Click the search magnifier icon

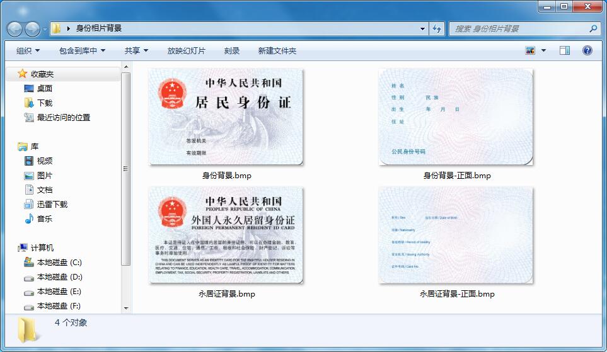[593, 28]
